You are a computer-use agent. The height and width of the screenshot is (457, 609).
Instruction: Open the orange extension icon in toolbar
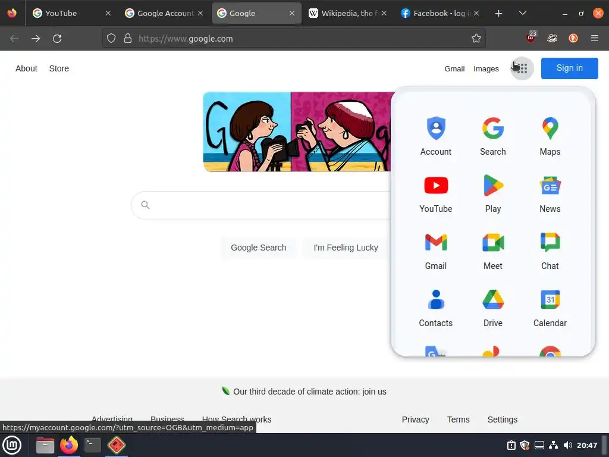coord(573,38)
